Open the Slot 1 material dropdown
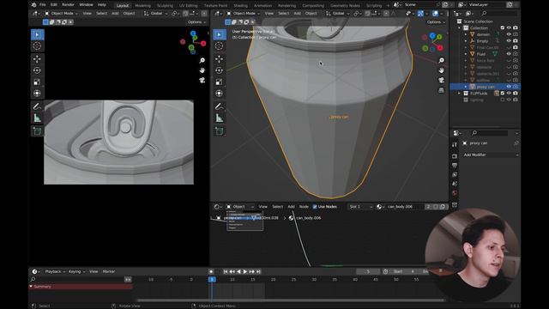549x309 pixels. coord(360,207)
